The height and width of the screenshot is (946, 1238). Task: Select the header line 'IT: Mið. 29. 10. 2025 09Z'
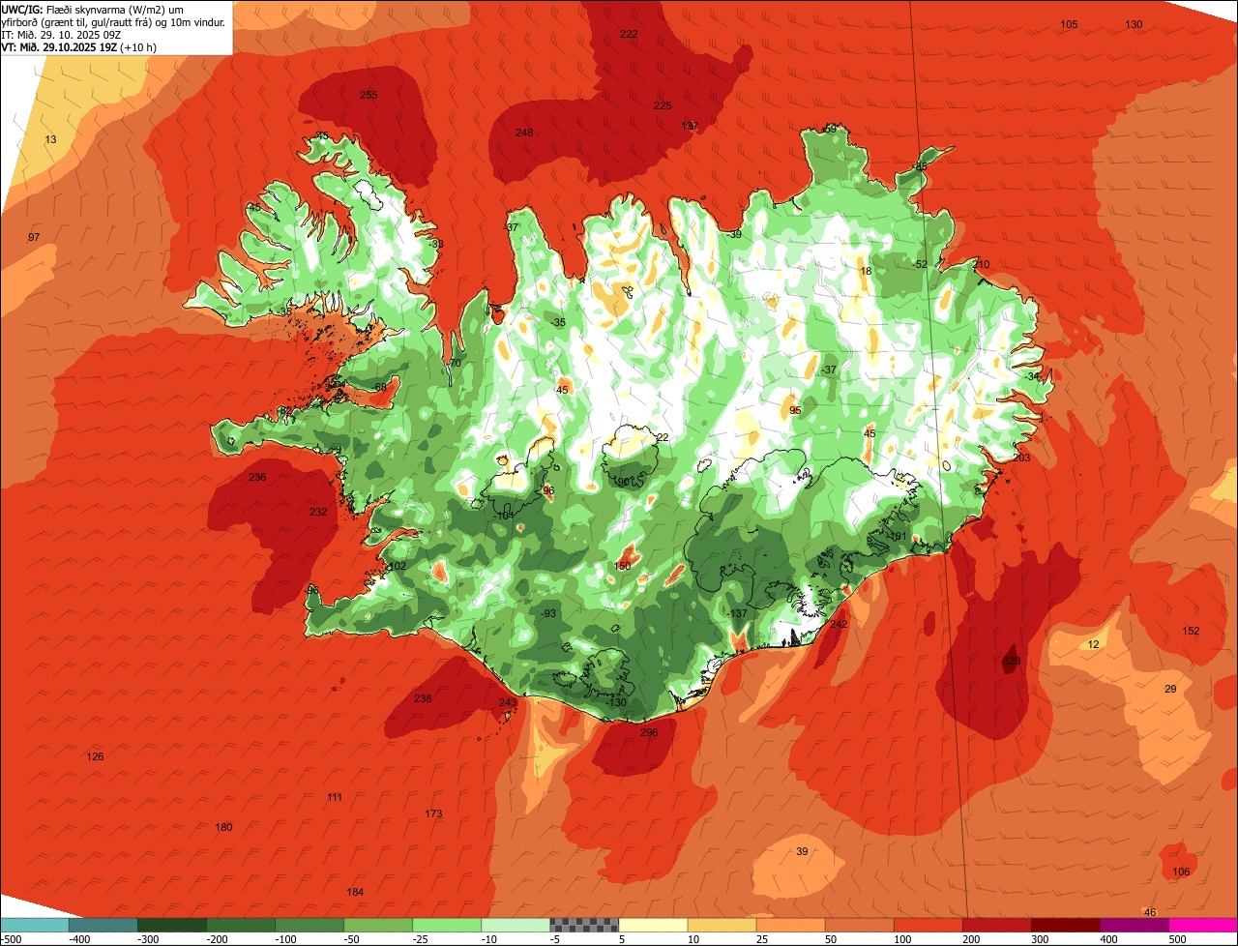[62, 35]
